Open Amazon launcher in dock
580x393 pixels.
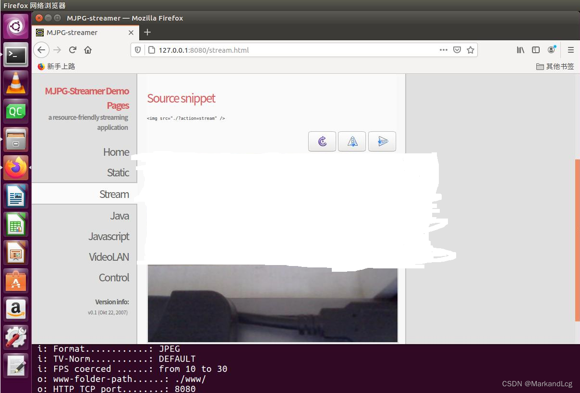[16, 309]
